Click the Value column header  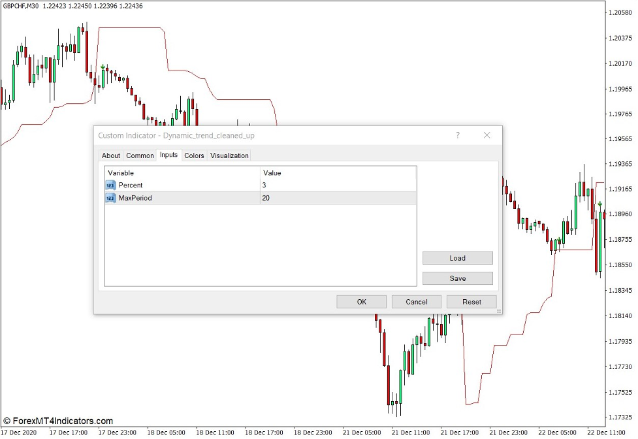click(271, 173)
